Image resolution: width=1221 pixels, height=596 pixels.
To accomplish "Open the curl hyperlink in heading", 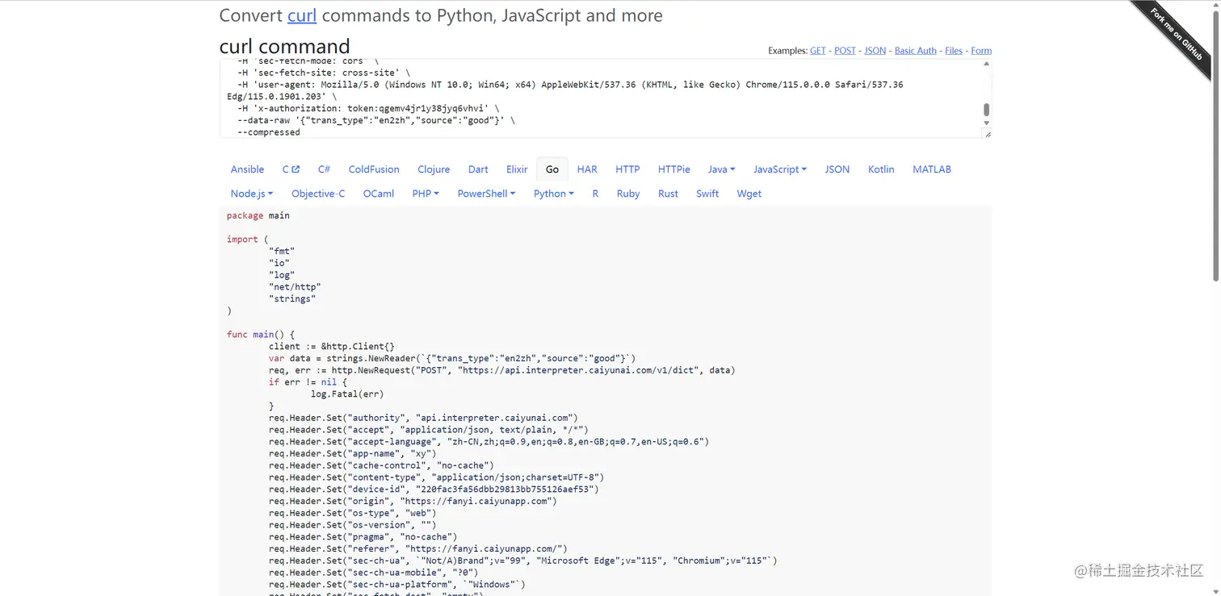I will tap(302, 15).
